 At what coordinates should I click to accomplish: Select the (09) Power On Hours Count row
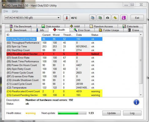[x=54, y=65]
